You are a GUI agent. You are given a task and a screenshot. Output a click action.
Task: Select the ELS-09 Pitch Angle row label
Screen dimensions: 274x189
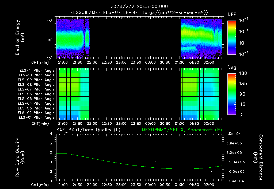click(x=36, y=80)
